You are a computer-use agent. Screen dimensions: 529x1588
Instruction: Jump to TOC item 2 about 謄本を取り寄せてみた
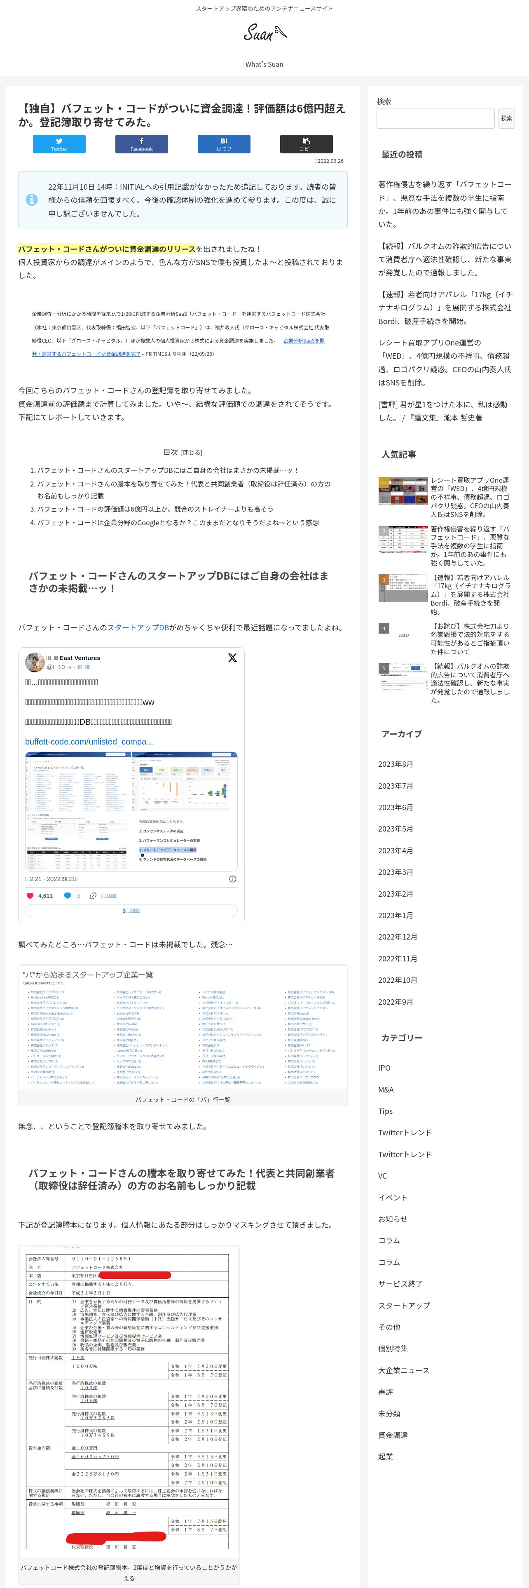point(184,490)
